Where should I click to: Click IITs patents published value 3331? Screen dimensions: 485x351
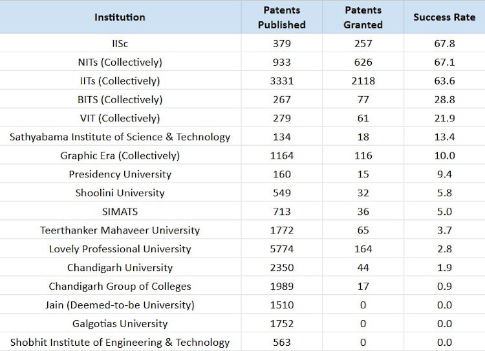click(x=282, y=81)
